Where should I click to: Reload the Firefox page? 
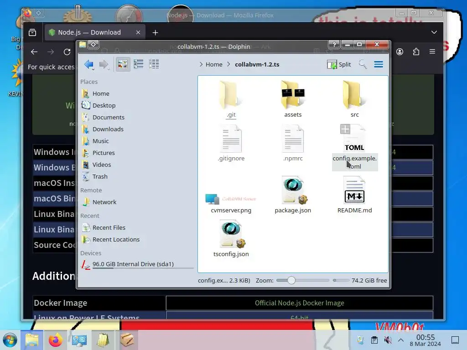click(67, 52)
